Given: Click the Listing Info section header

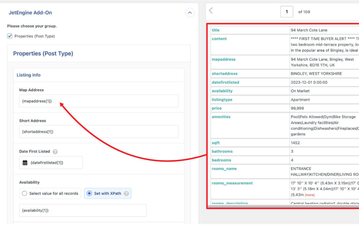Looking at the screenshot, I should [29, 75].
